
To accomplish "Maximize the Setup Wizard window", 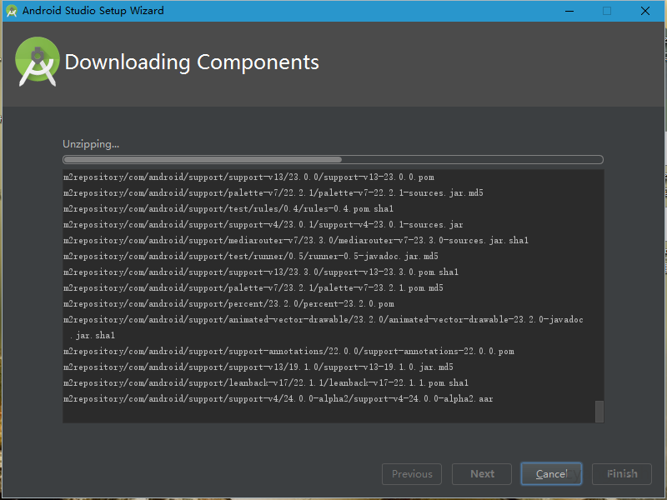I will 607,11.
